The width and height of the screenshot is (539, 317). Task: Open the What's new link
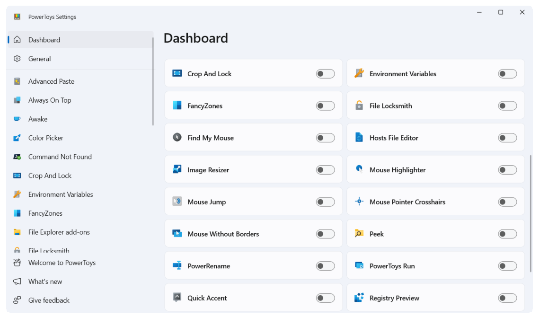(45, 282)
